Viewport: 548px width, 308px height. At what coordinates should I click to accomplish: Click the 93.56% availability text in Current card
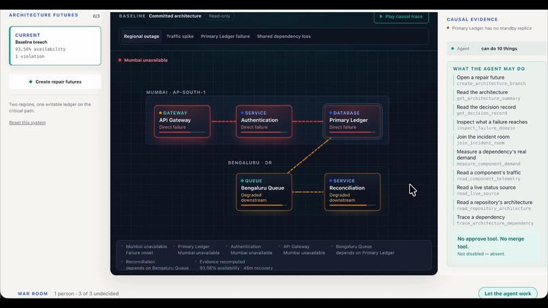click(x=40, y=50)
